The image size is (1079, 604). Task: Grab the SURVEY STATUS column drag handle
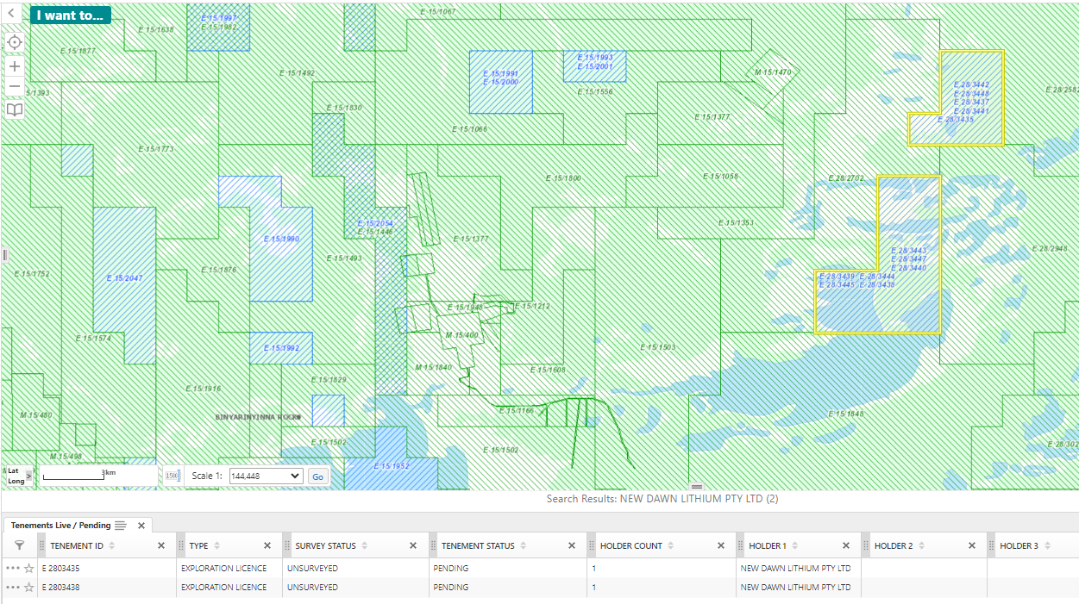pos(287,545)
